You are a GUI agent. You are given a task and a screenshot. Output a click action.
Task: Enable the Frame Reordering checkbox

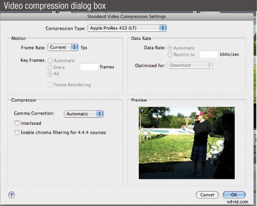(x=50, y=85)
